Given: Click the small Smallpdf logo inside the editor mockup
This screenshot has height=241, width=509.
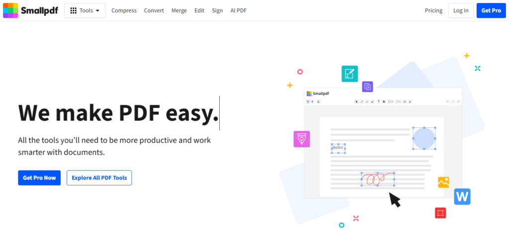Looking at the screenshot, I should pyautogui.click(x=318, y=94).
